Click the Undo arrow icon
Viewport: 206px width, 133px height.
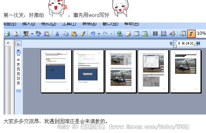click(93, 34)
